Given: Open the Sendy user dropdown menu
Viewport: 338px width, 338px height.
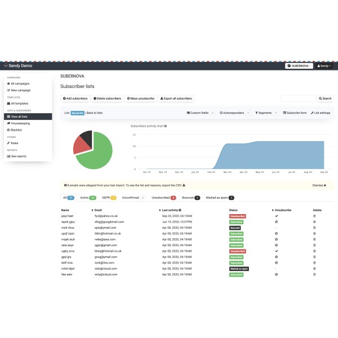Looking at the screenshot, I should (x=324, y=66).
